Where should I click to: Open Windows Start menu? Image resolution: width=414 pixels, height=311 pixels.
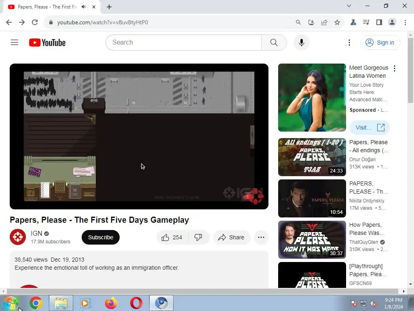click(x=11, y=303)
